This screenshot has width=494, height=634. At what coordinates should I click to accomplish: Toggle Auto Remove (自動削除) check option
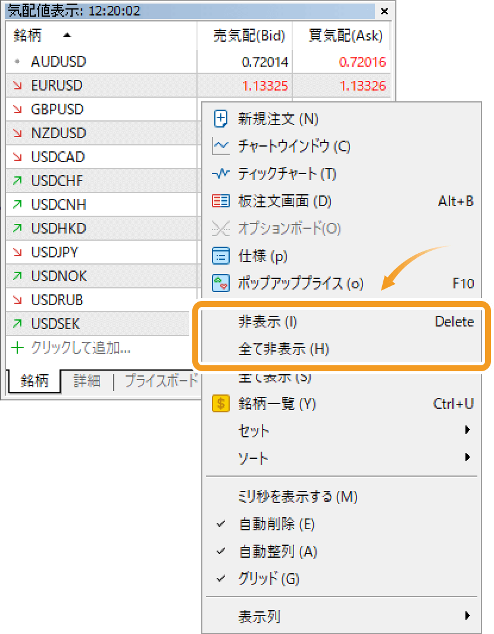[341, 524]
